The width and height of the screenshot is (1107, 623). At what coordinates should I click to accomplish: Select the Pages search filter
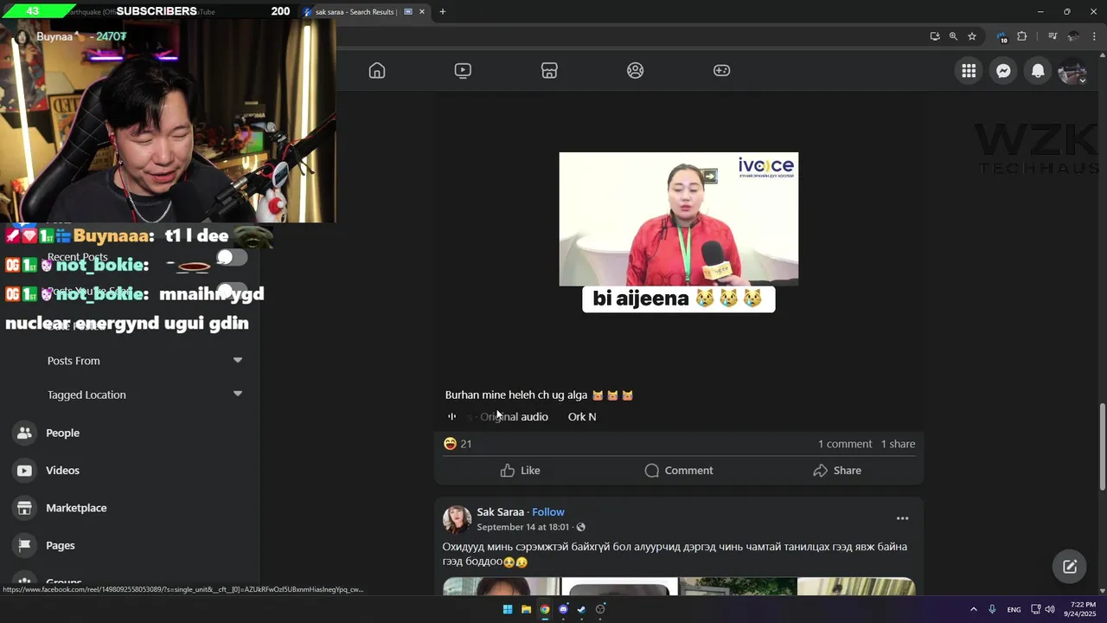130,545
